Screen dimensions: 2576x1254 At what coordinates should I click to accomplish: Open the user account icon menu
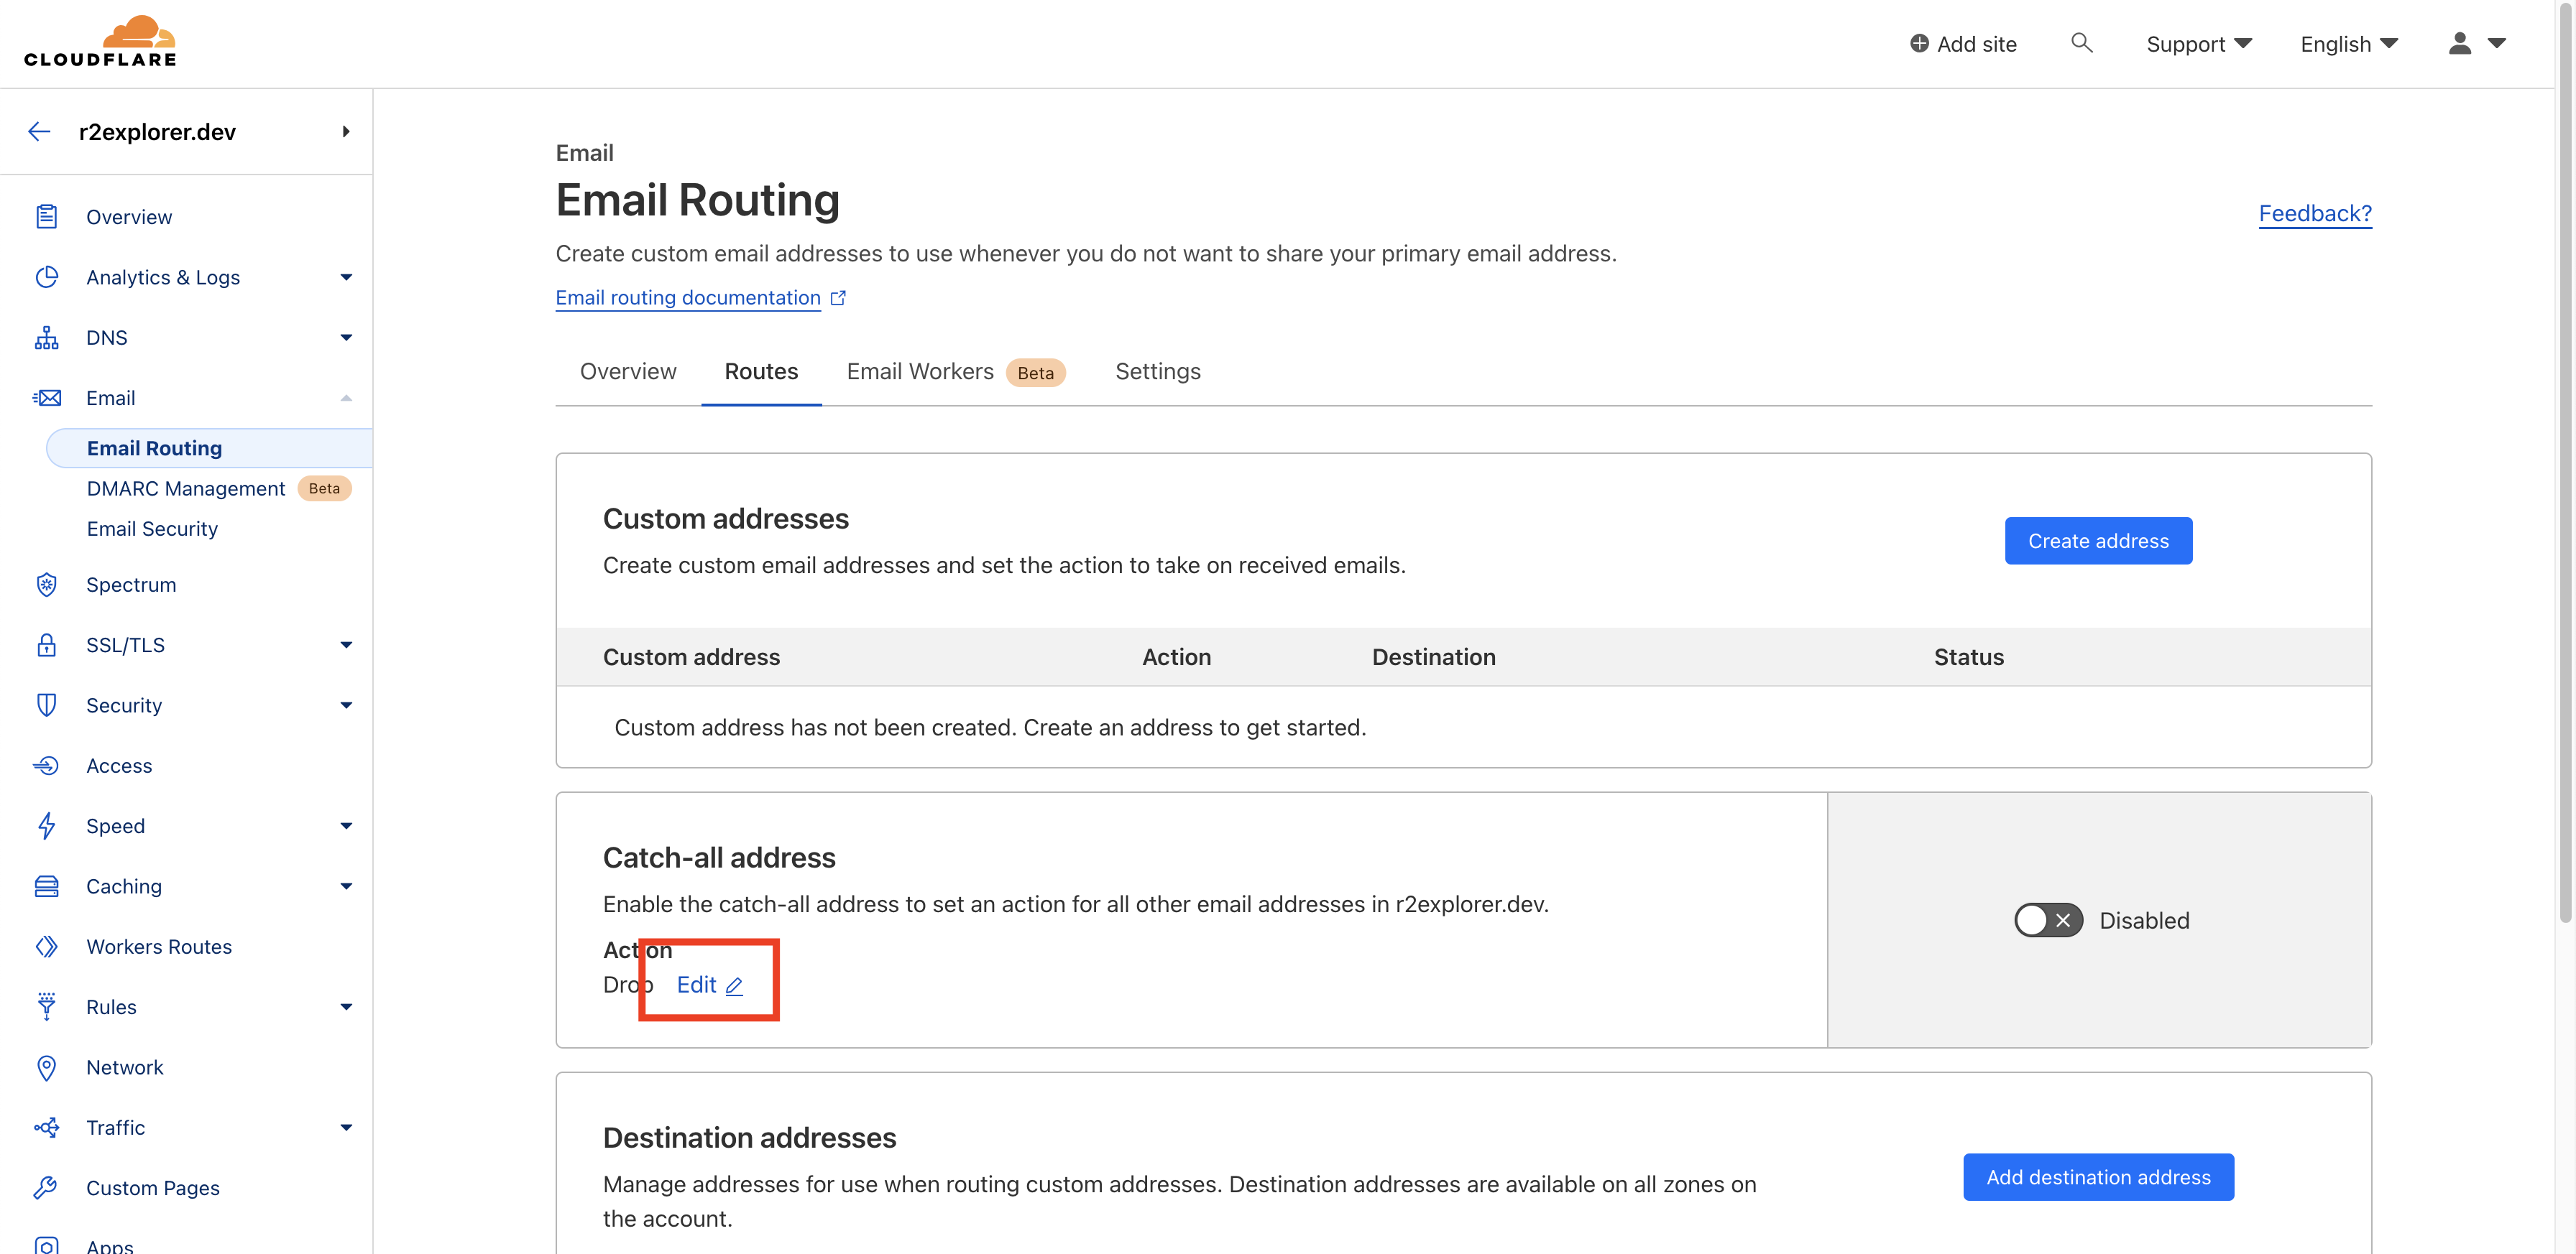[2476, 43]
